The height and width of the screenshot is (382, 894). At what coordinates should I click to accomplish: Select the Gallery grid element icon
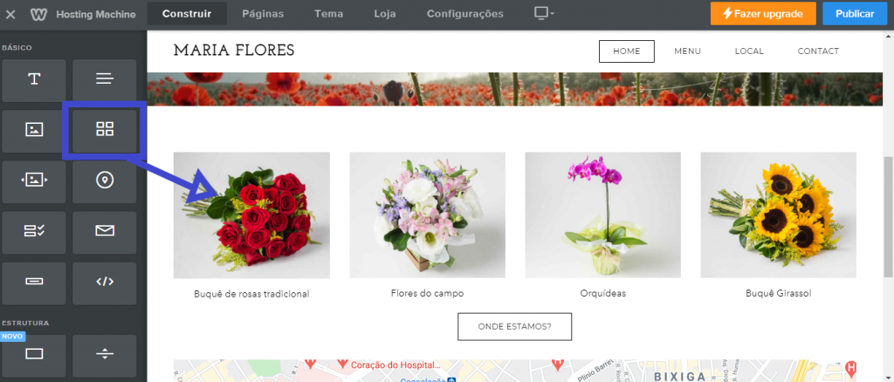click(x=105, y=129)
